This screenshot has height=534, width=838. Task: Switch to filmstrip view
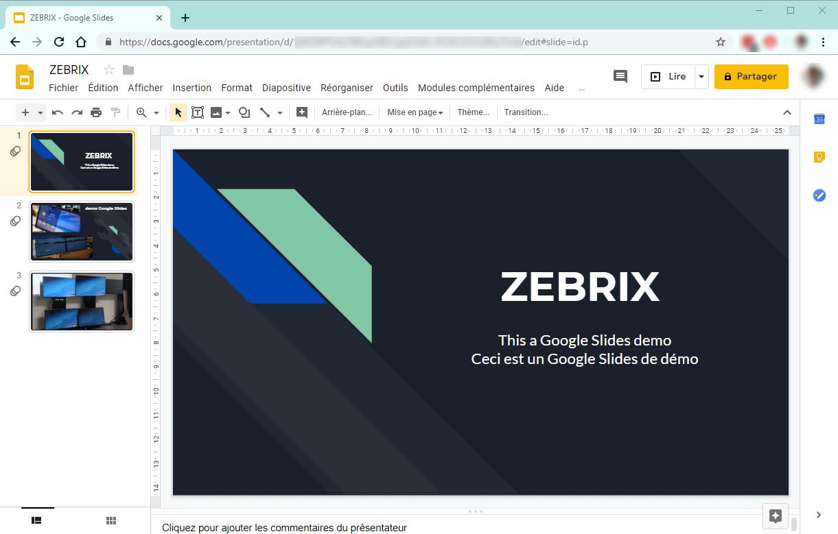(x=36, y=520)
